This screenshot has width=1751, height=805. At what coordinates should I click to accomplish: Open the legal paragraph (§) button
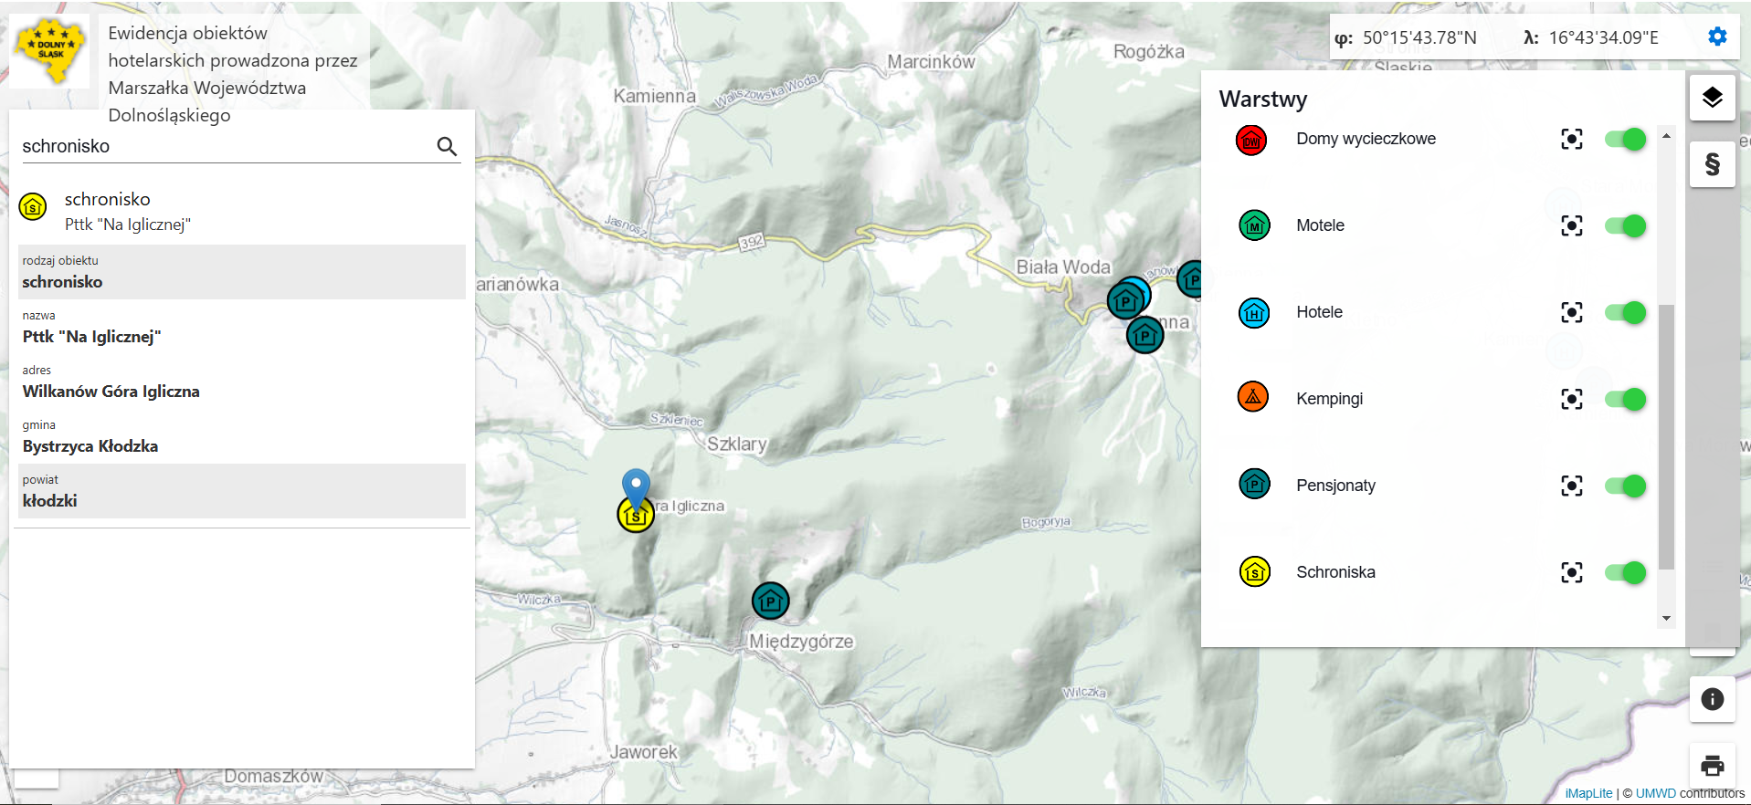(1712, 164)
